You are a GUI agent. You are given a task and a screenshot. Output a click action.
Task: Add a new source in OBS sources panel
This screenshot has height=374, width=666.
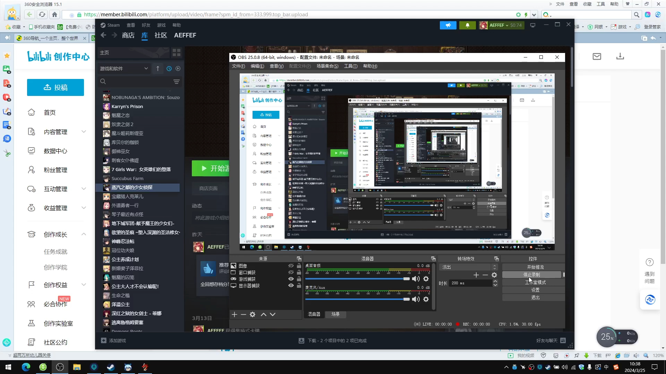(234, 314)
